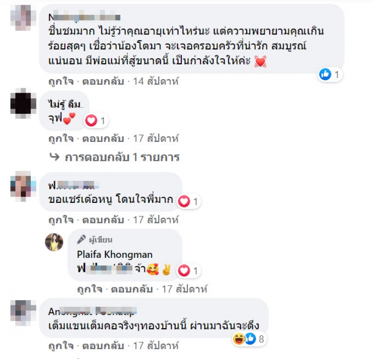Click 14 สัปดาห์ timestamp on first comment
373x359 pixels.
point(156,82)
